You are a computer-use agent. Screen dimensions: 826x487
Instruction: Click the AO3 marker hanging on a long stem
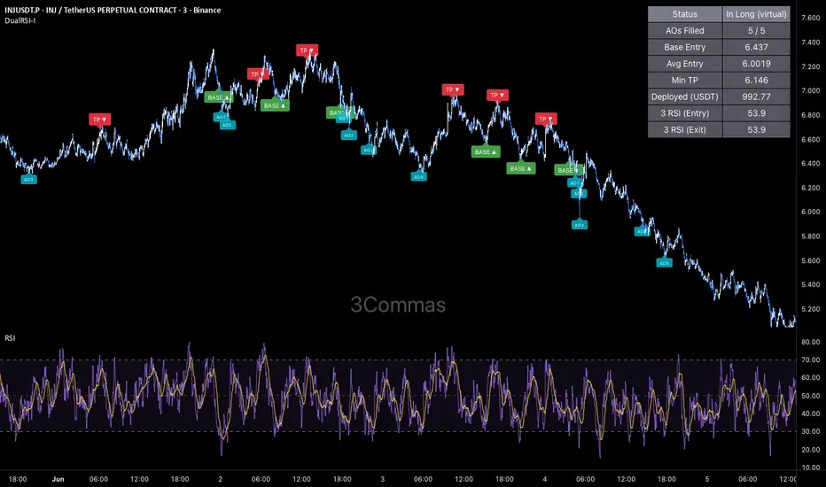[579, 225]
